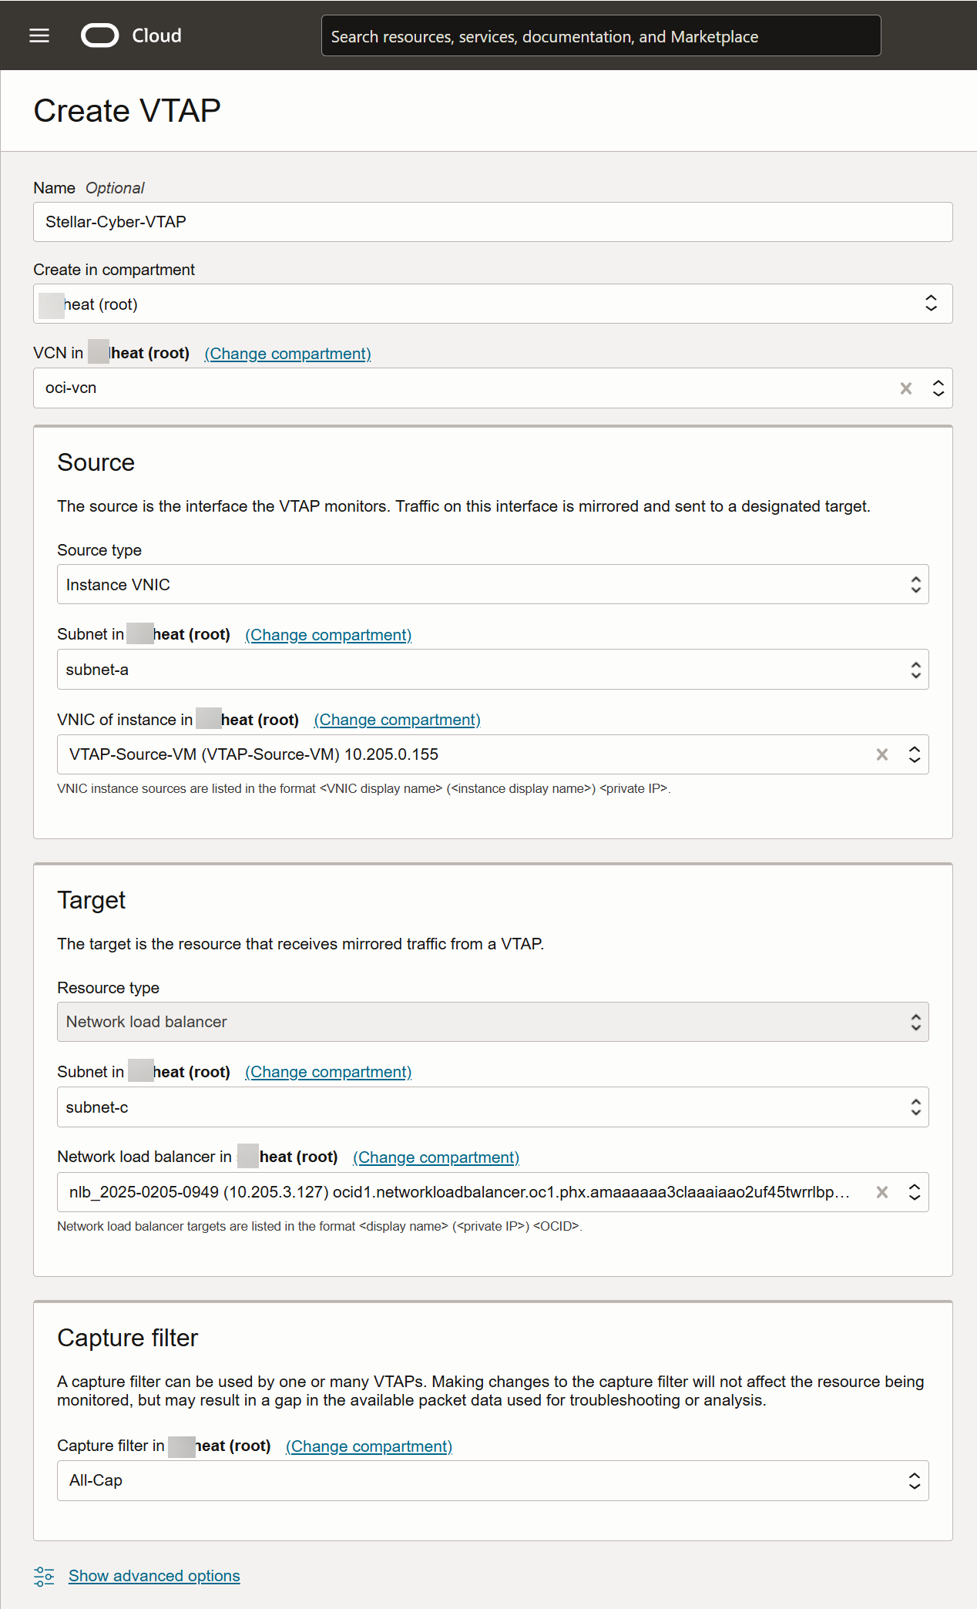Click the advanced options sliders icon
977x1609 pixels.
pyautogui.click(x=44, y=1576)
